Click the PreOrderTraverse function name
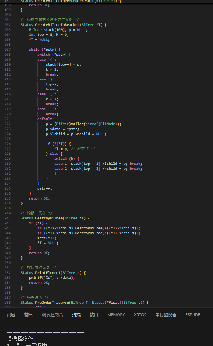This screenshot has height=346, width=213. [52, 302]
